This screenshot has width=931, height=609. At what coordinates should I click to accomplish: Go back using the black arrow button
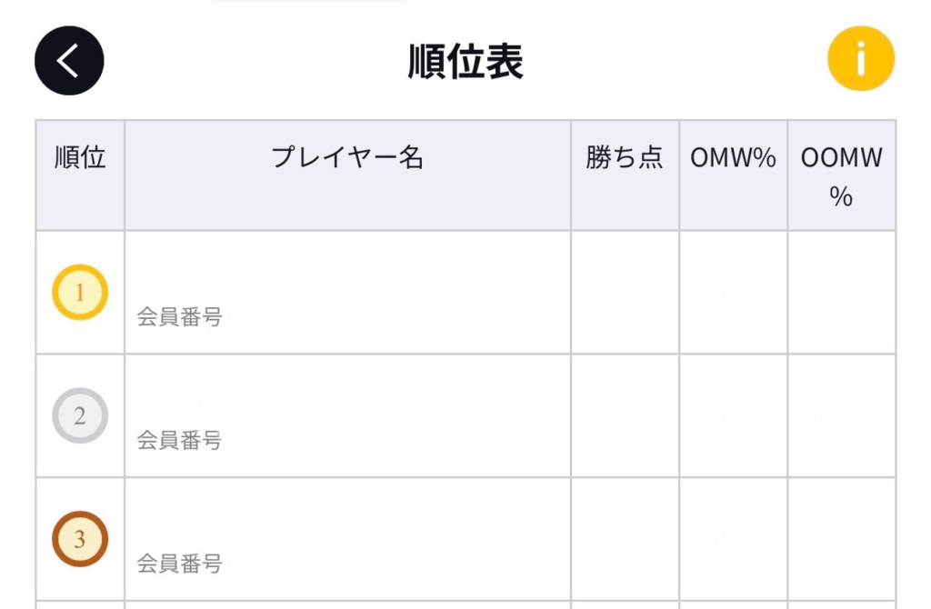[69, 61]
